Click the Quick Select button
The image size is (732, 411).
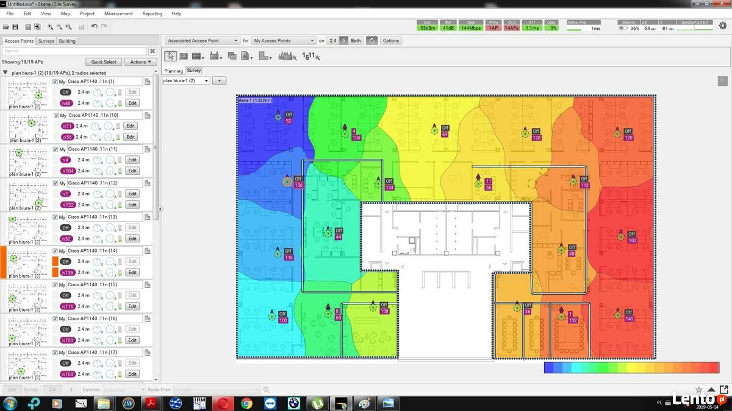[104, 62]
